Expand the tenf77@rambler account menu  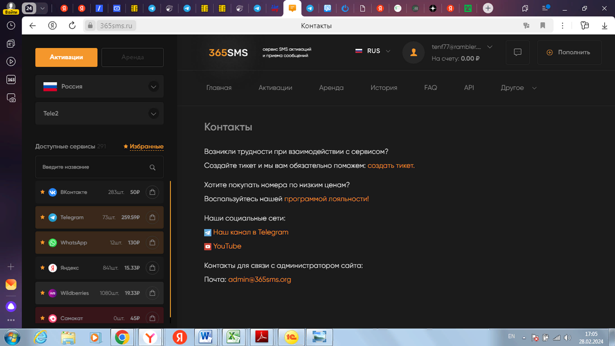(x=462, y=47)
